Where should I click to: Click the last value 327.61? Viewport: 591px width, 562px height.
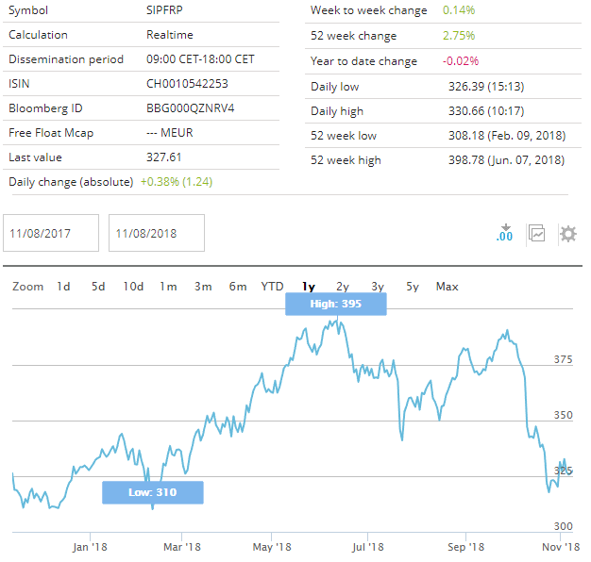(x=164, y=157)
